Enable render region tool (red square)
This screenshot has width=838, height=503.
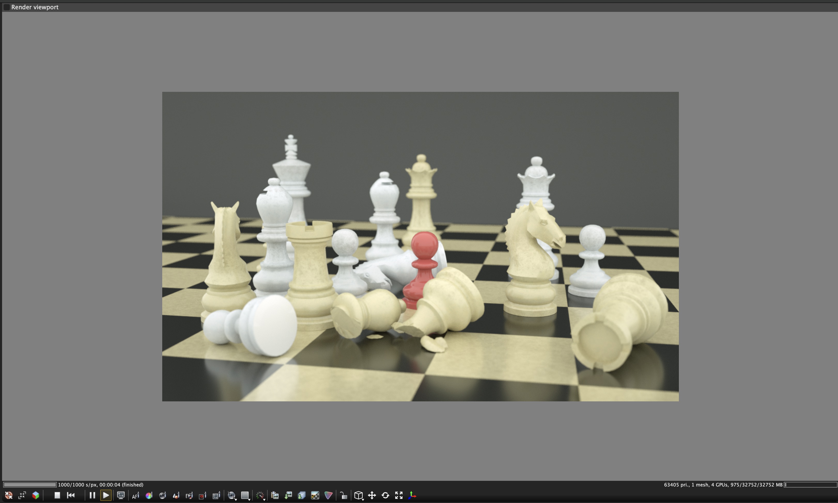(x=203, y=496)
